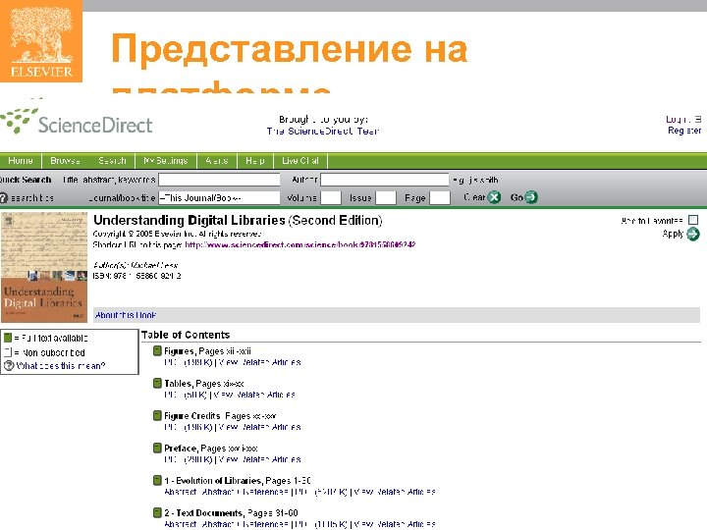Open the PDF link under Preface
The image size is (707, 530).
(188, 459)
